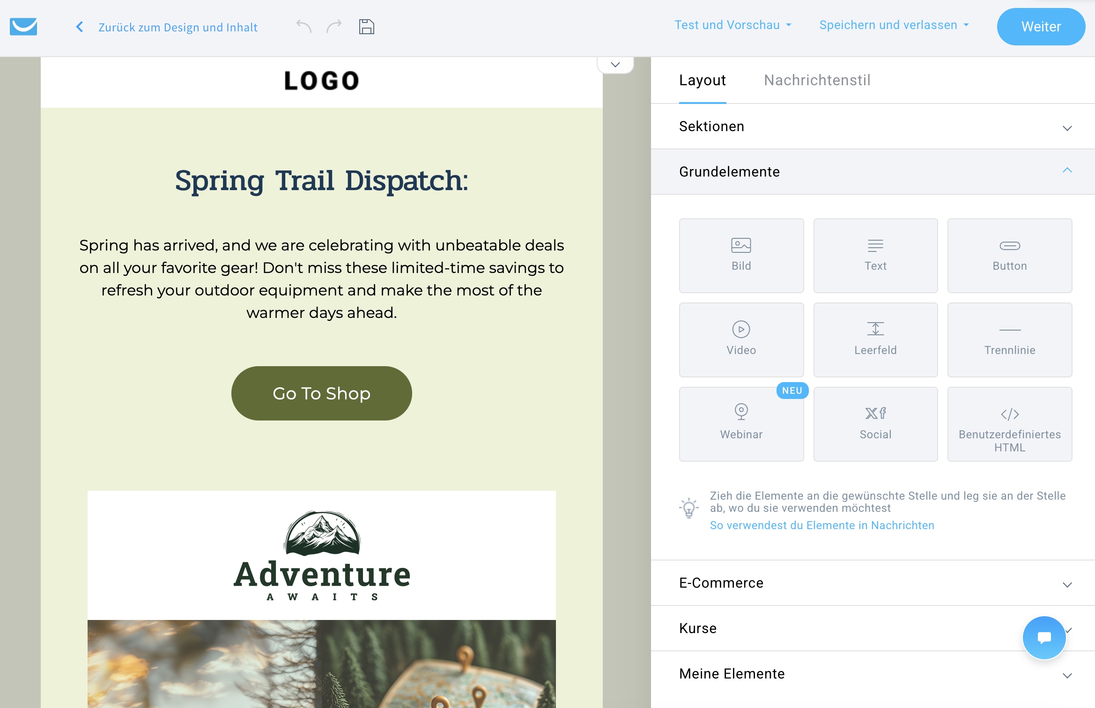The height and width of the screenshot is (708, 1095).
Task: Pick the Leerfeld spacer element
Action: pyautogui.click(x=875, y=339)
